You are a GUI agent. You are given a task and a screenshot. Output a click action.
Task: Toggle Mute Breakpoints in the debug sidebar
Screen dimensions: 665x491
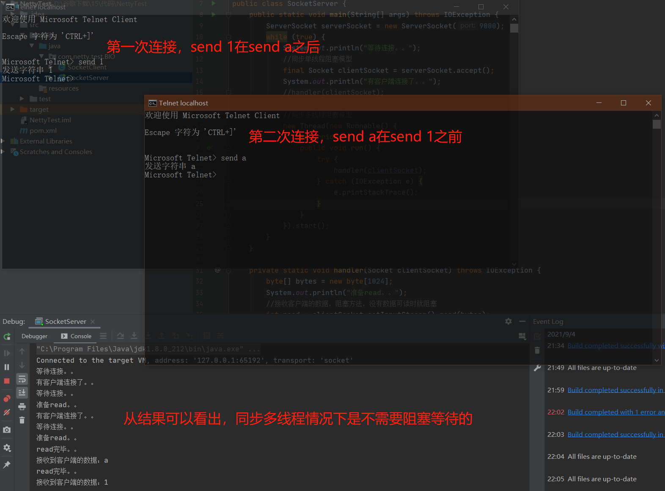7,412
